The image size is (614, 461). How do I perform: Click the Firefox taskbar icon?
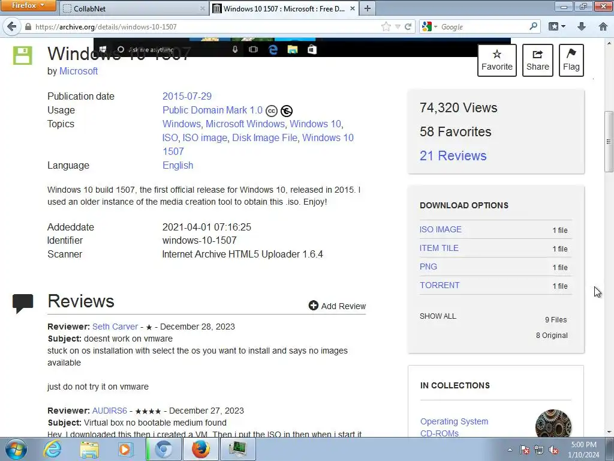(x=200, y=449)
